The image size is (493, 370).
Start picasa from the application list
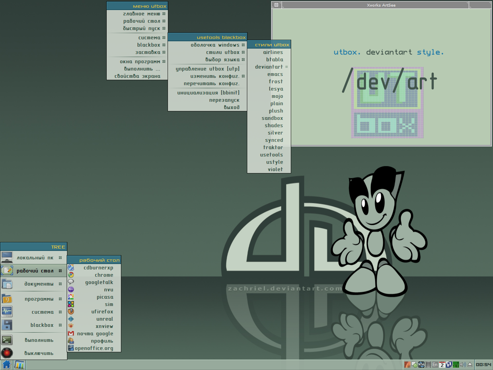[x=104, y=297]
